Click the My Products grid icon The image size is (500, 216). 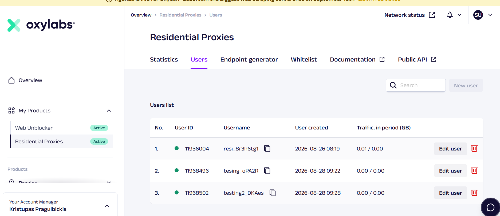tap(11, 111)
